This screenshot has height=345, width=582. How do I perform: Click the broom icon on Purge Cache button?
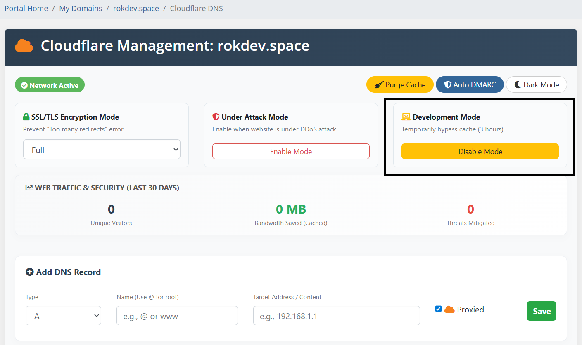point(378,84)
